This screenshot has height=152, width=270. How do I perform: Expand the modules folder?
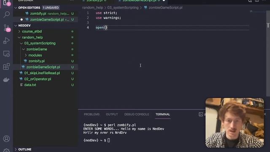(x=26, y=55)
